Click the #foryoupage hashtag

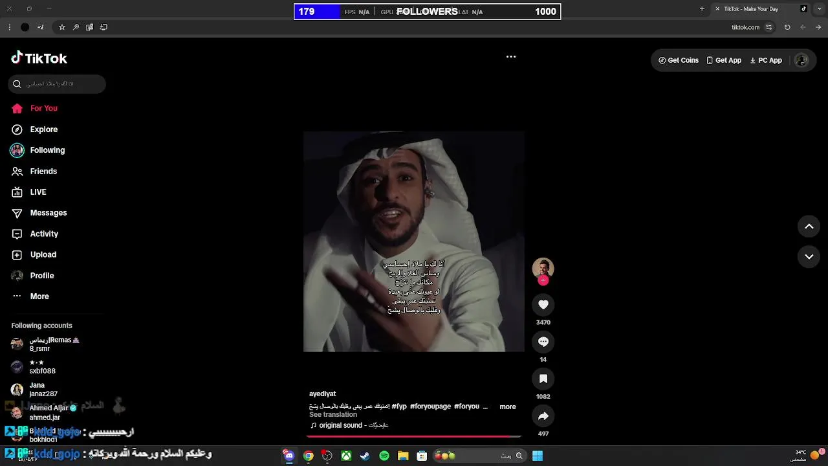(x=430, y=406)
